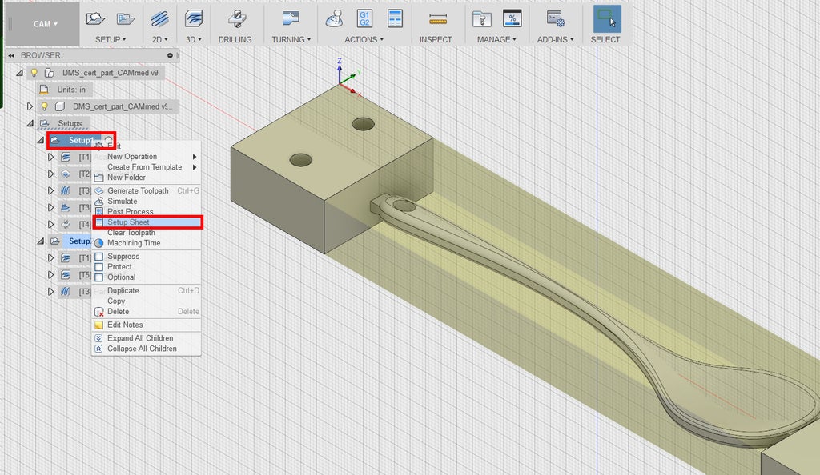Image resolution: width=820 pixels, height=475 pixels.
Task: Click the Simulate icon in ACTIONS group
Action: [x=334, y=18]
